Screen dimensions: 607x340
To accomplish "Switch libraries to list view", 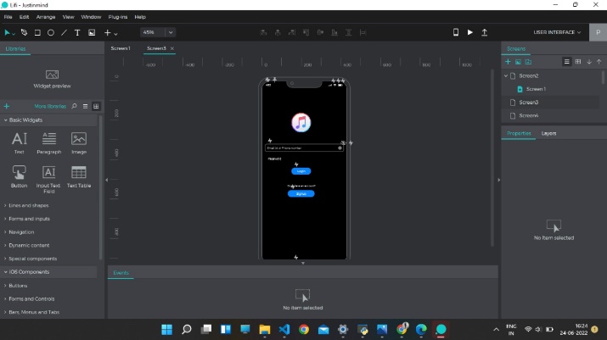I will (85, 106).
